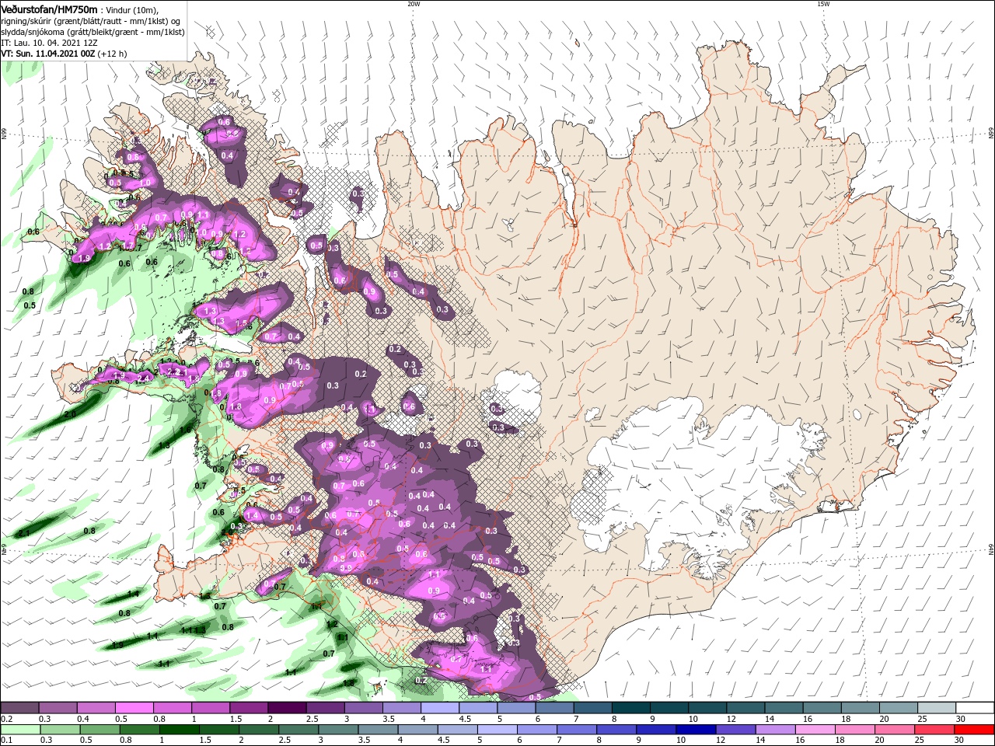This screenshot has height=746, width=995.
Task: Choose the light lavender 4 swatch in the upper legend row
Action: click(x=439, y=708)
